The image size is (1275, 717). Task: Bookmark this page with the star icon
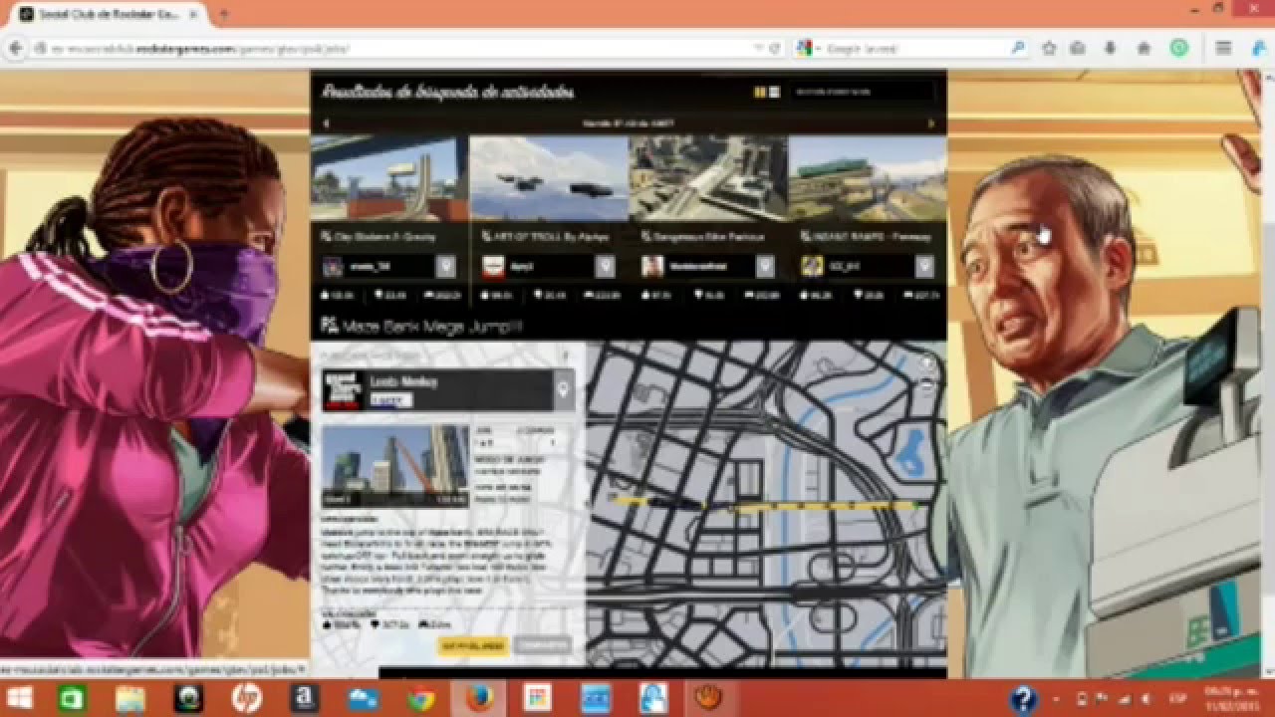coord(1049,48)
